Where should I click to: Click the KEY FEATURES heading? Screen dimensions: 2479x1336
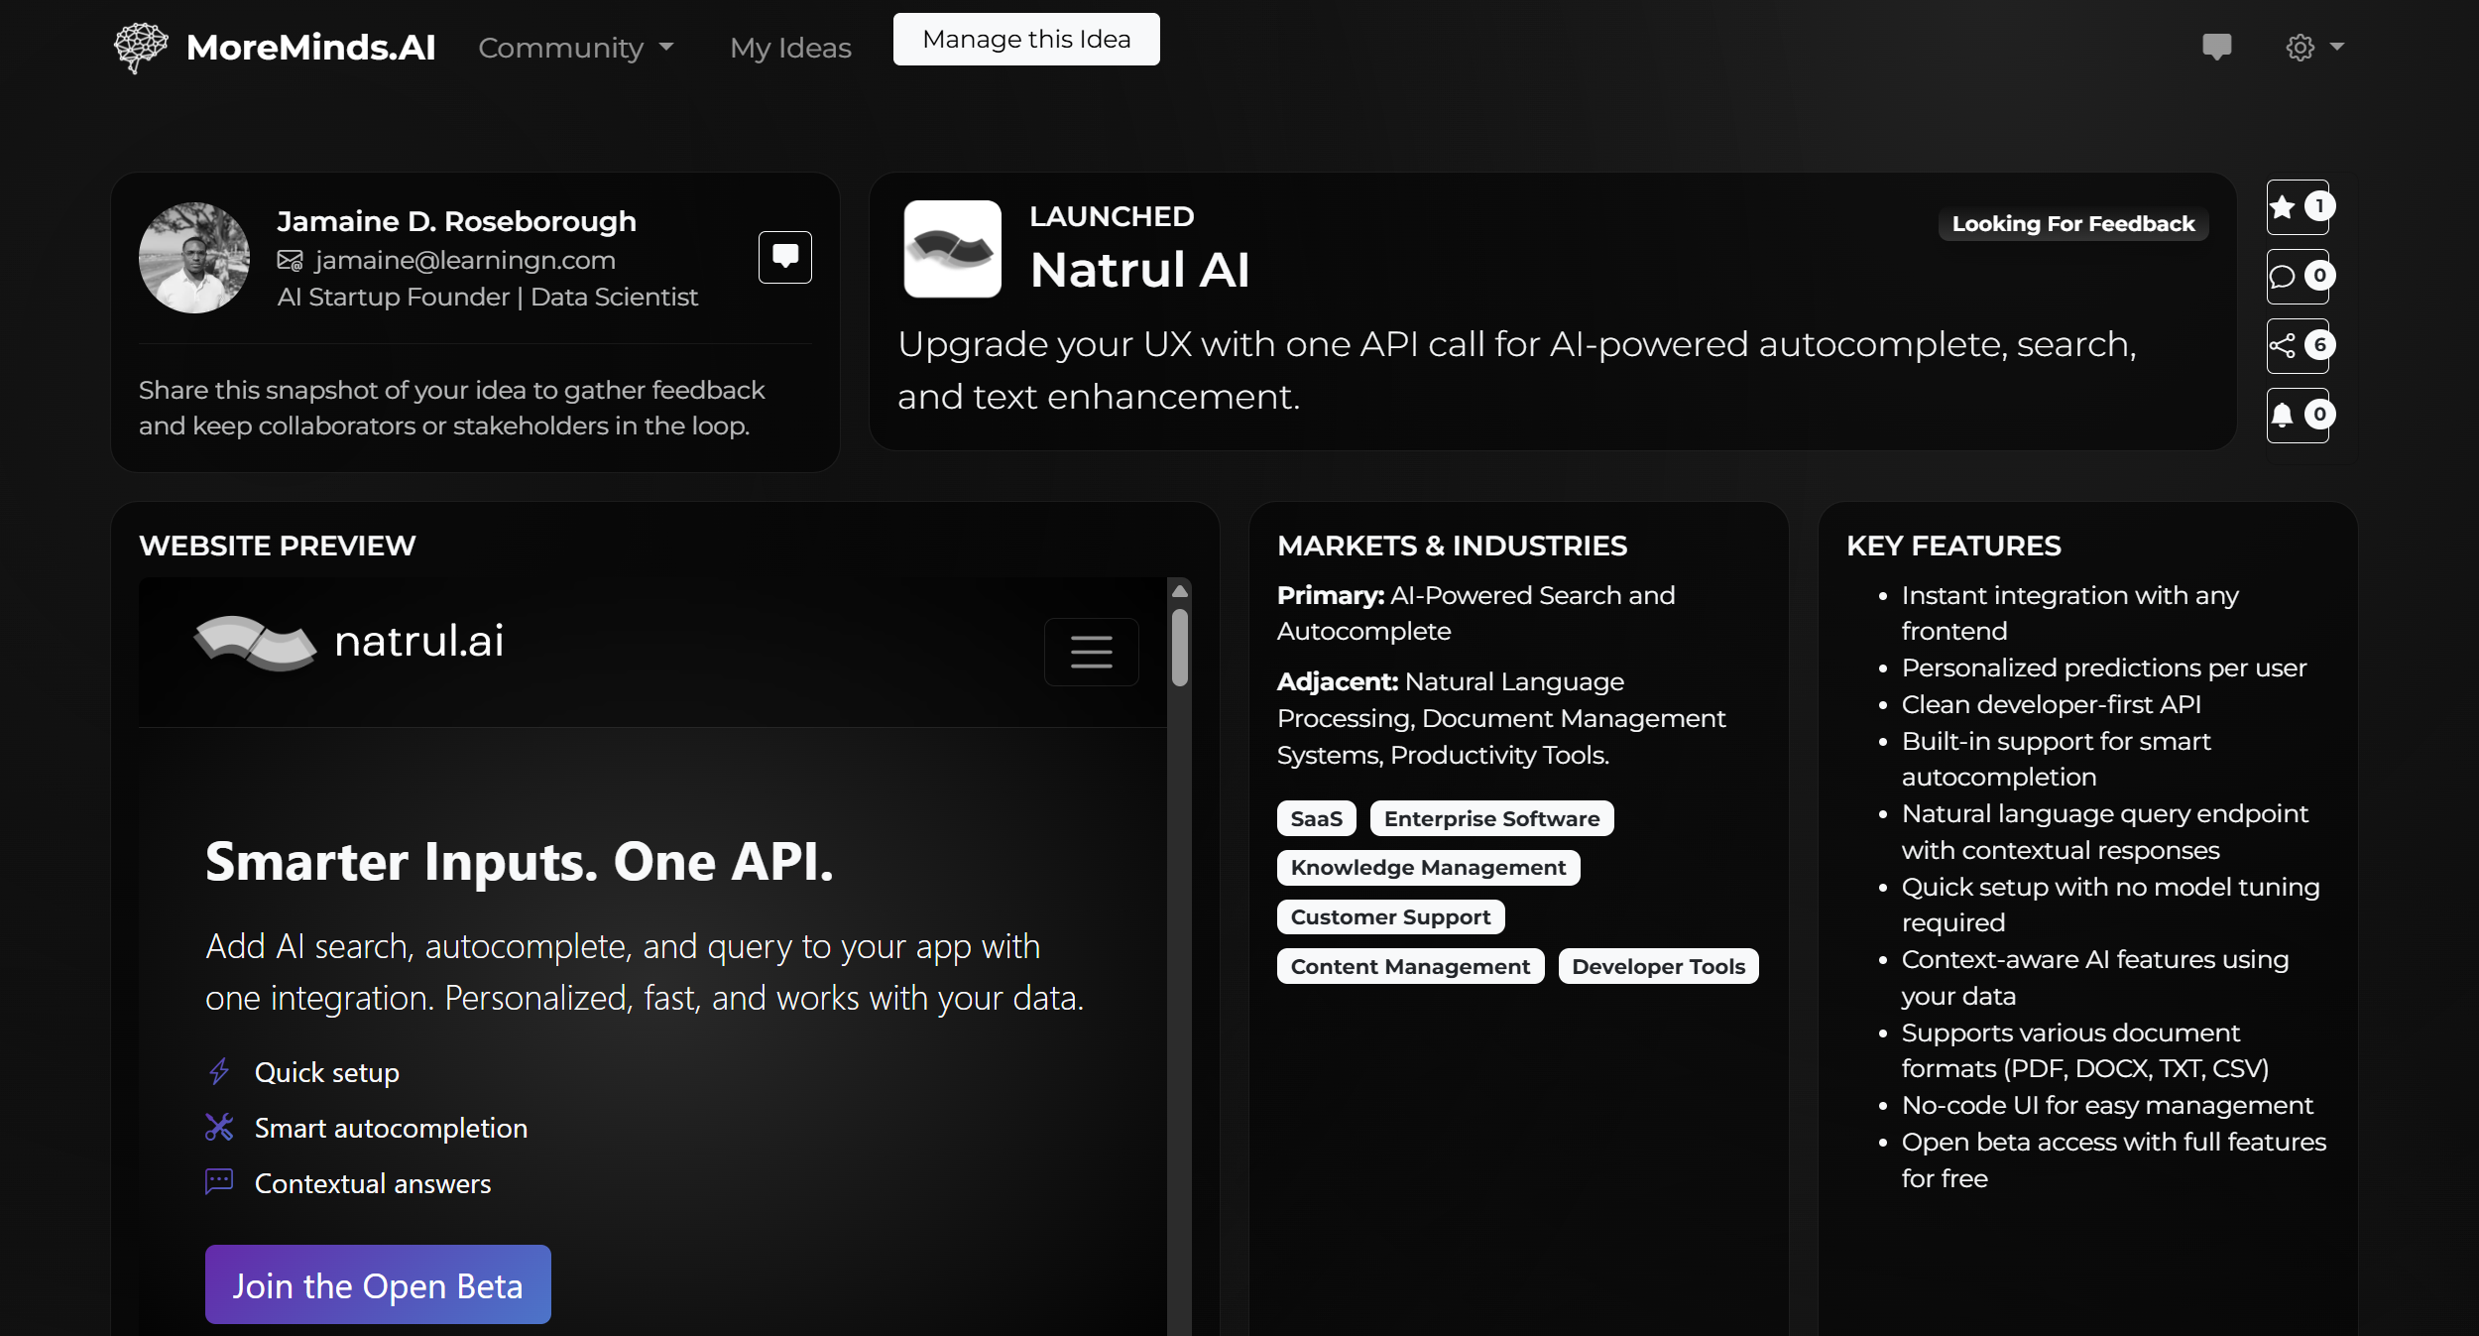1953,546
